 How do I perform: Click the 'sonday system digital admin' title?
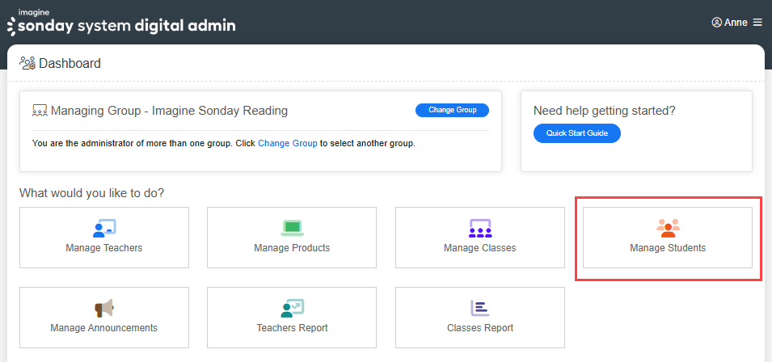click(x=127, y=26)
